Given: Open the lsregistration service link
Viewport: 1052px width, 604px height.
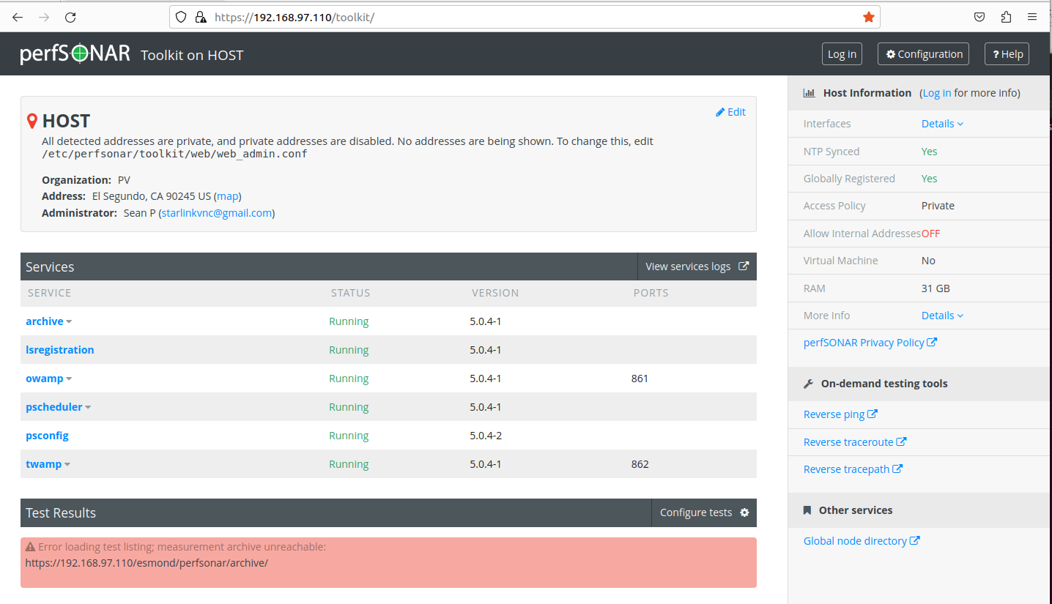Looking at the screenshot, I should point(60,350).
